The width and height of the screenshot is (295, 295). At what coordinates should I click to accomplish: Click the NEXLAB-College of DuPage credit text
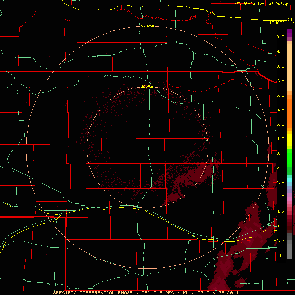262,4
